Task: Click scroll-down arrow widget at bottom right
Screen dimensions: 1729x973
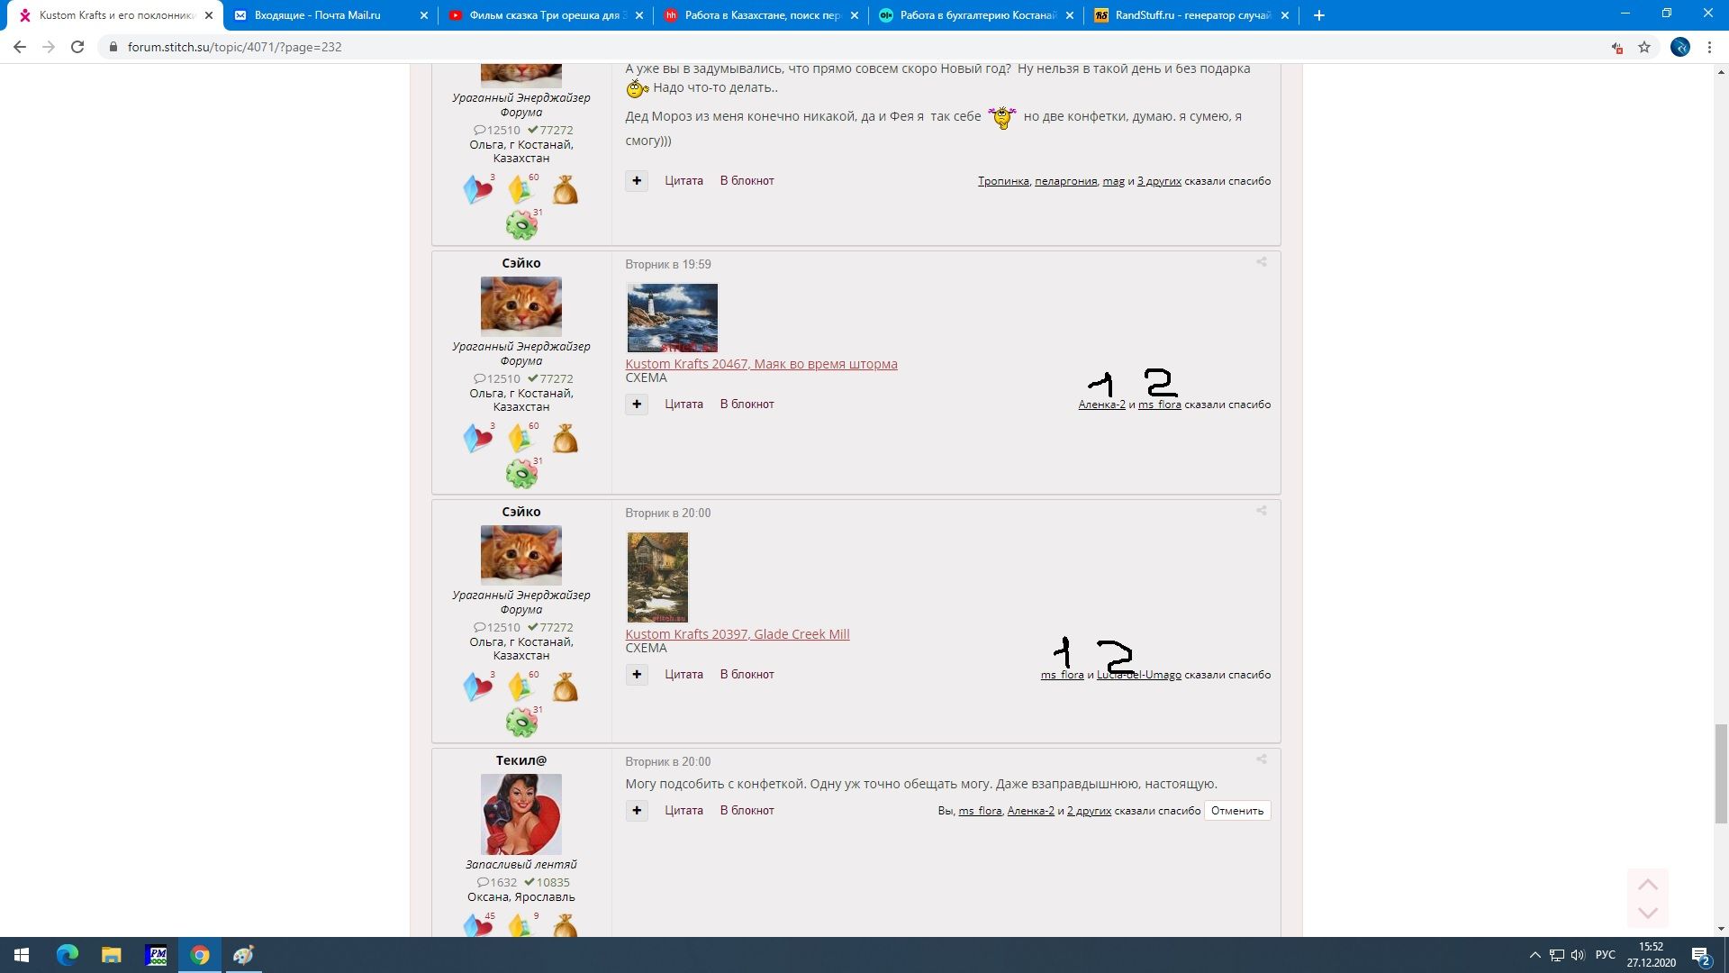Action: [x=1647, y=913]
